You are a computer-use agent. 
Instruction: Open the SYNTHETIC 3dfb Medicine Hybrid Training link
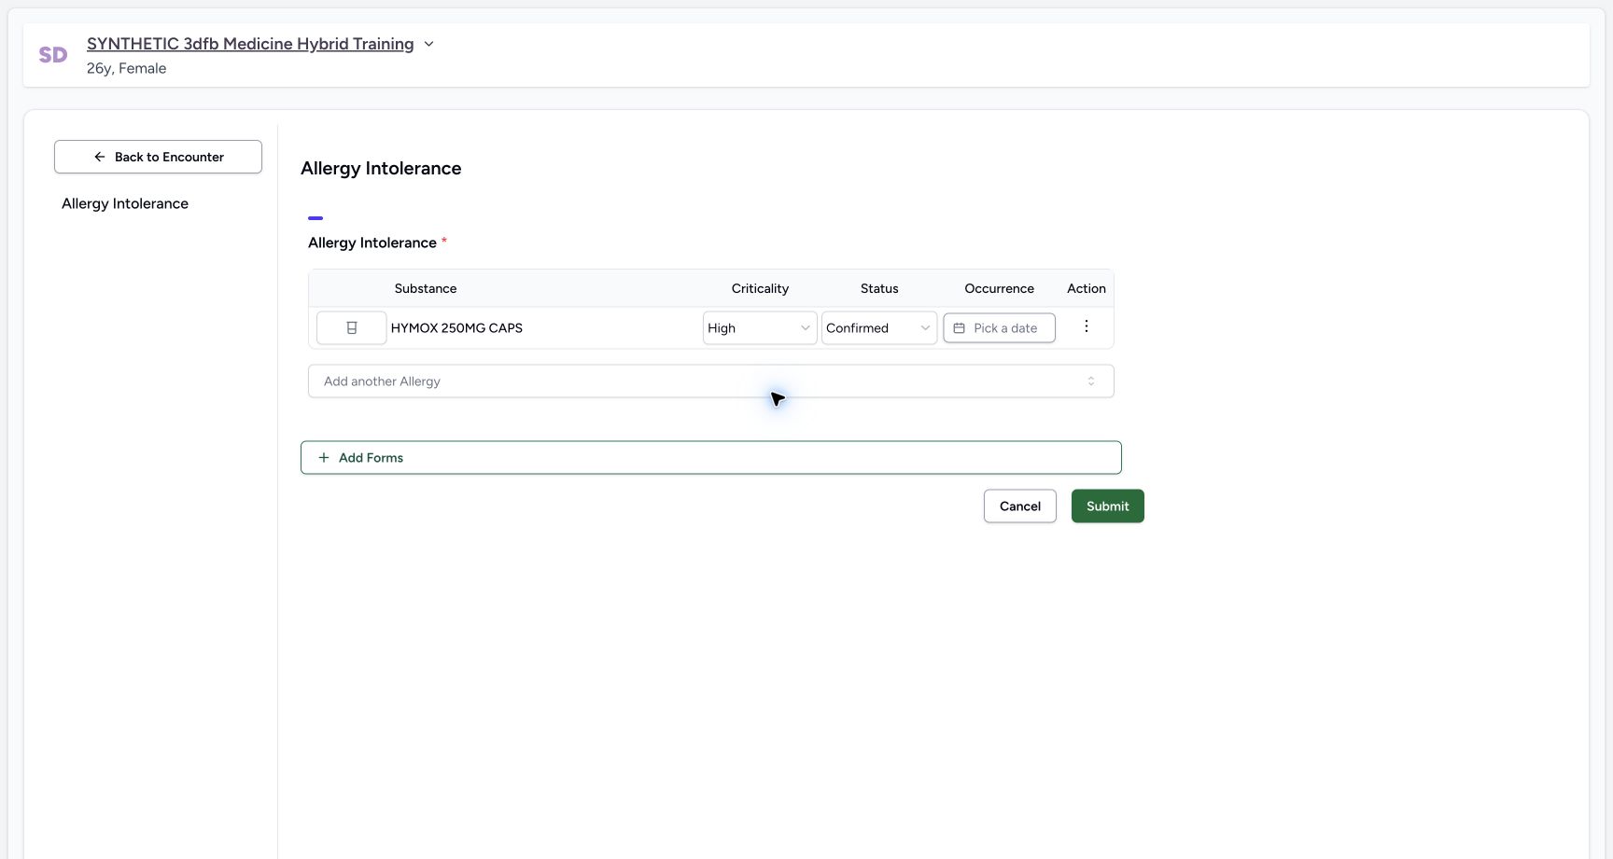click(x=250, y=44)
